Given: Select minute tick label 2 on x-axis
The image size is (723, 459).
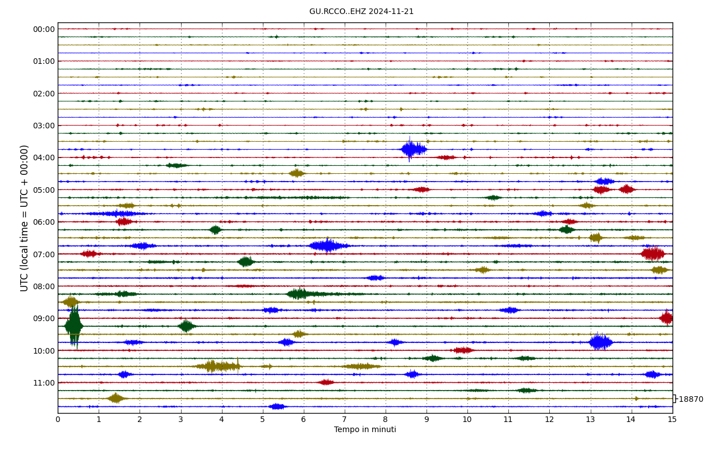Looking at the screenshot, I should click(140, 419).
